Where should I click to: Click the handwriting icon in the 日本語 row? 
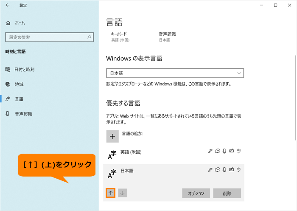(231, 169)
